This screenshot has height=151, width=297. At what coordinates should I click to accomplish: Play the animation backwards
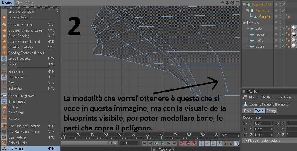(x=157, y=143)
